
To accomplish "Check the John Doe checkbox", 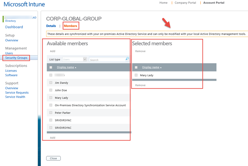I will [51, 90].
